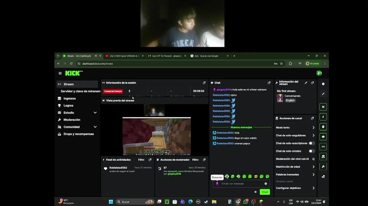The height and width of the screenshot is (206, 368).
Task: Toggle the wrench widget icon in sidebar
Action: pyautogui.click(x=323, y=167)
